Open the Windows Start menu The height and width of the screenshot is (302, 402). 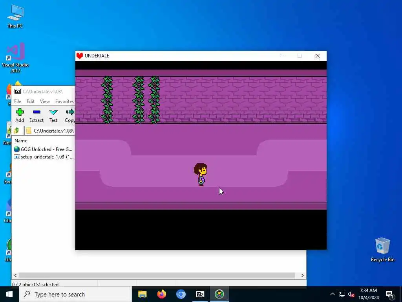pyautogui.click(x=9, y=294)
